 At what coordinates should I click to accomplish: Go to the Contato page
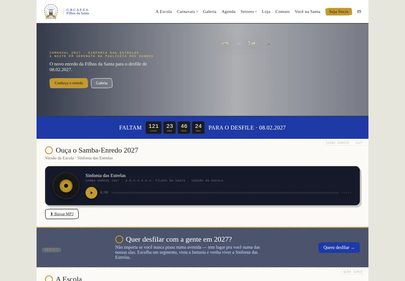point(282,12)
